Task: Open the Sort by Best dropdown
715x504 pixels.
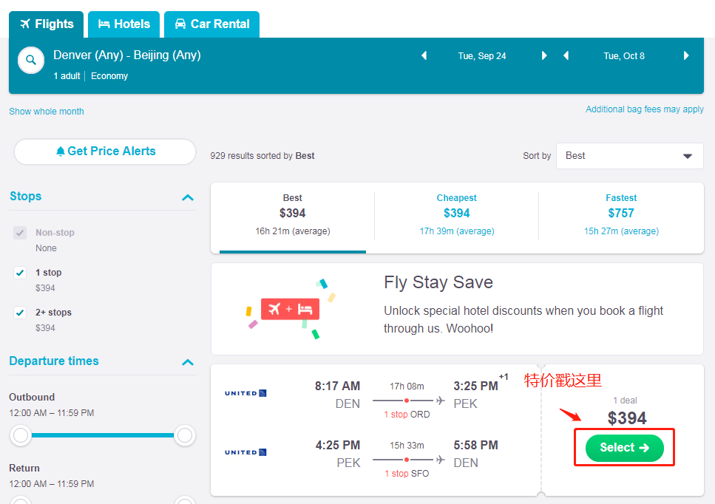Action: pyautogui.click(x=629, y=156)
